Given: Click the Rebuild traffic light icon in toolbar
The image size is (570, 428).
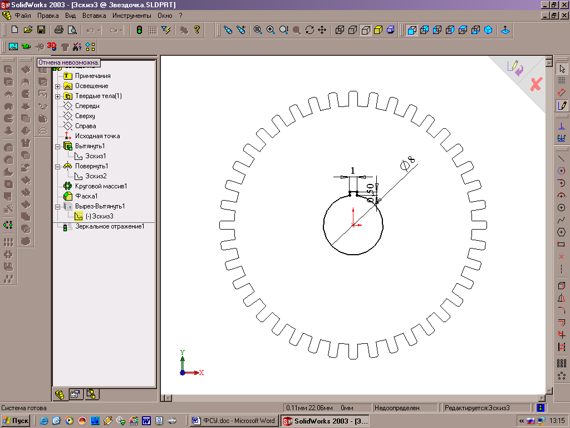Looking at the screenshot, I should tap(139, 30).
